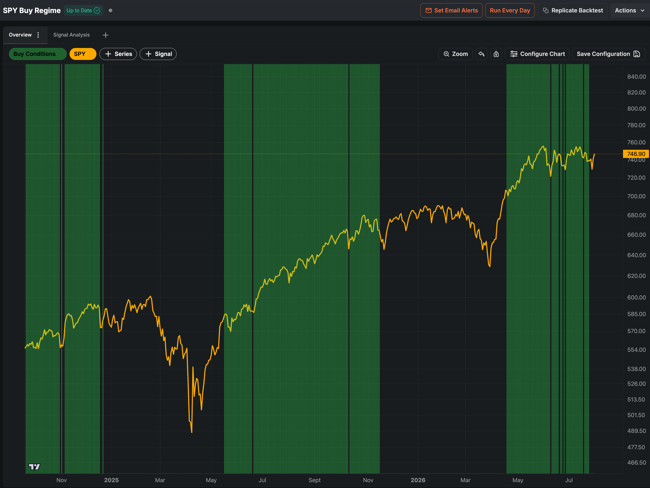Image resolution: width=650 pixels, height=488 pixels.
Task: Click the 466.50 price axis label
Action: tap(636, 463)
